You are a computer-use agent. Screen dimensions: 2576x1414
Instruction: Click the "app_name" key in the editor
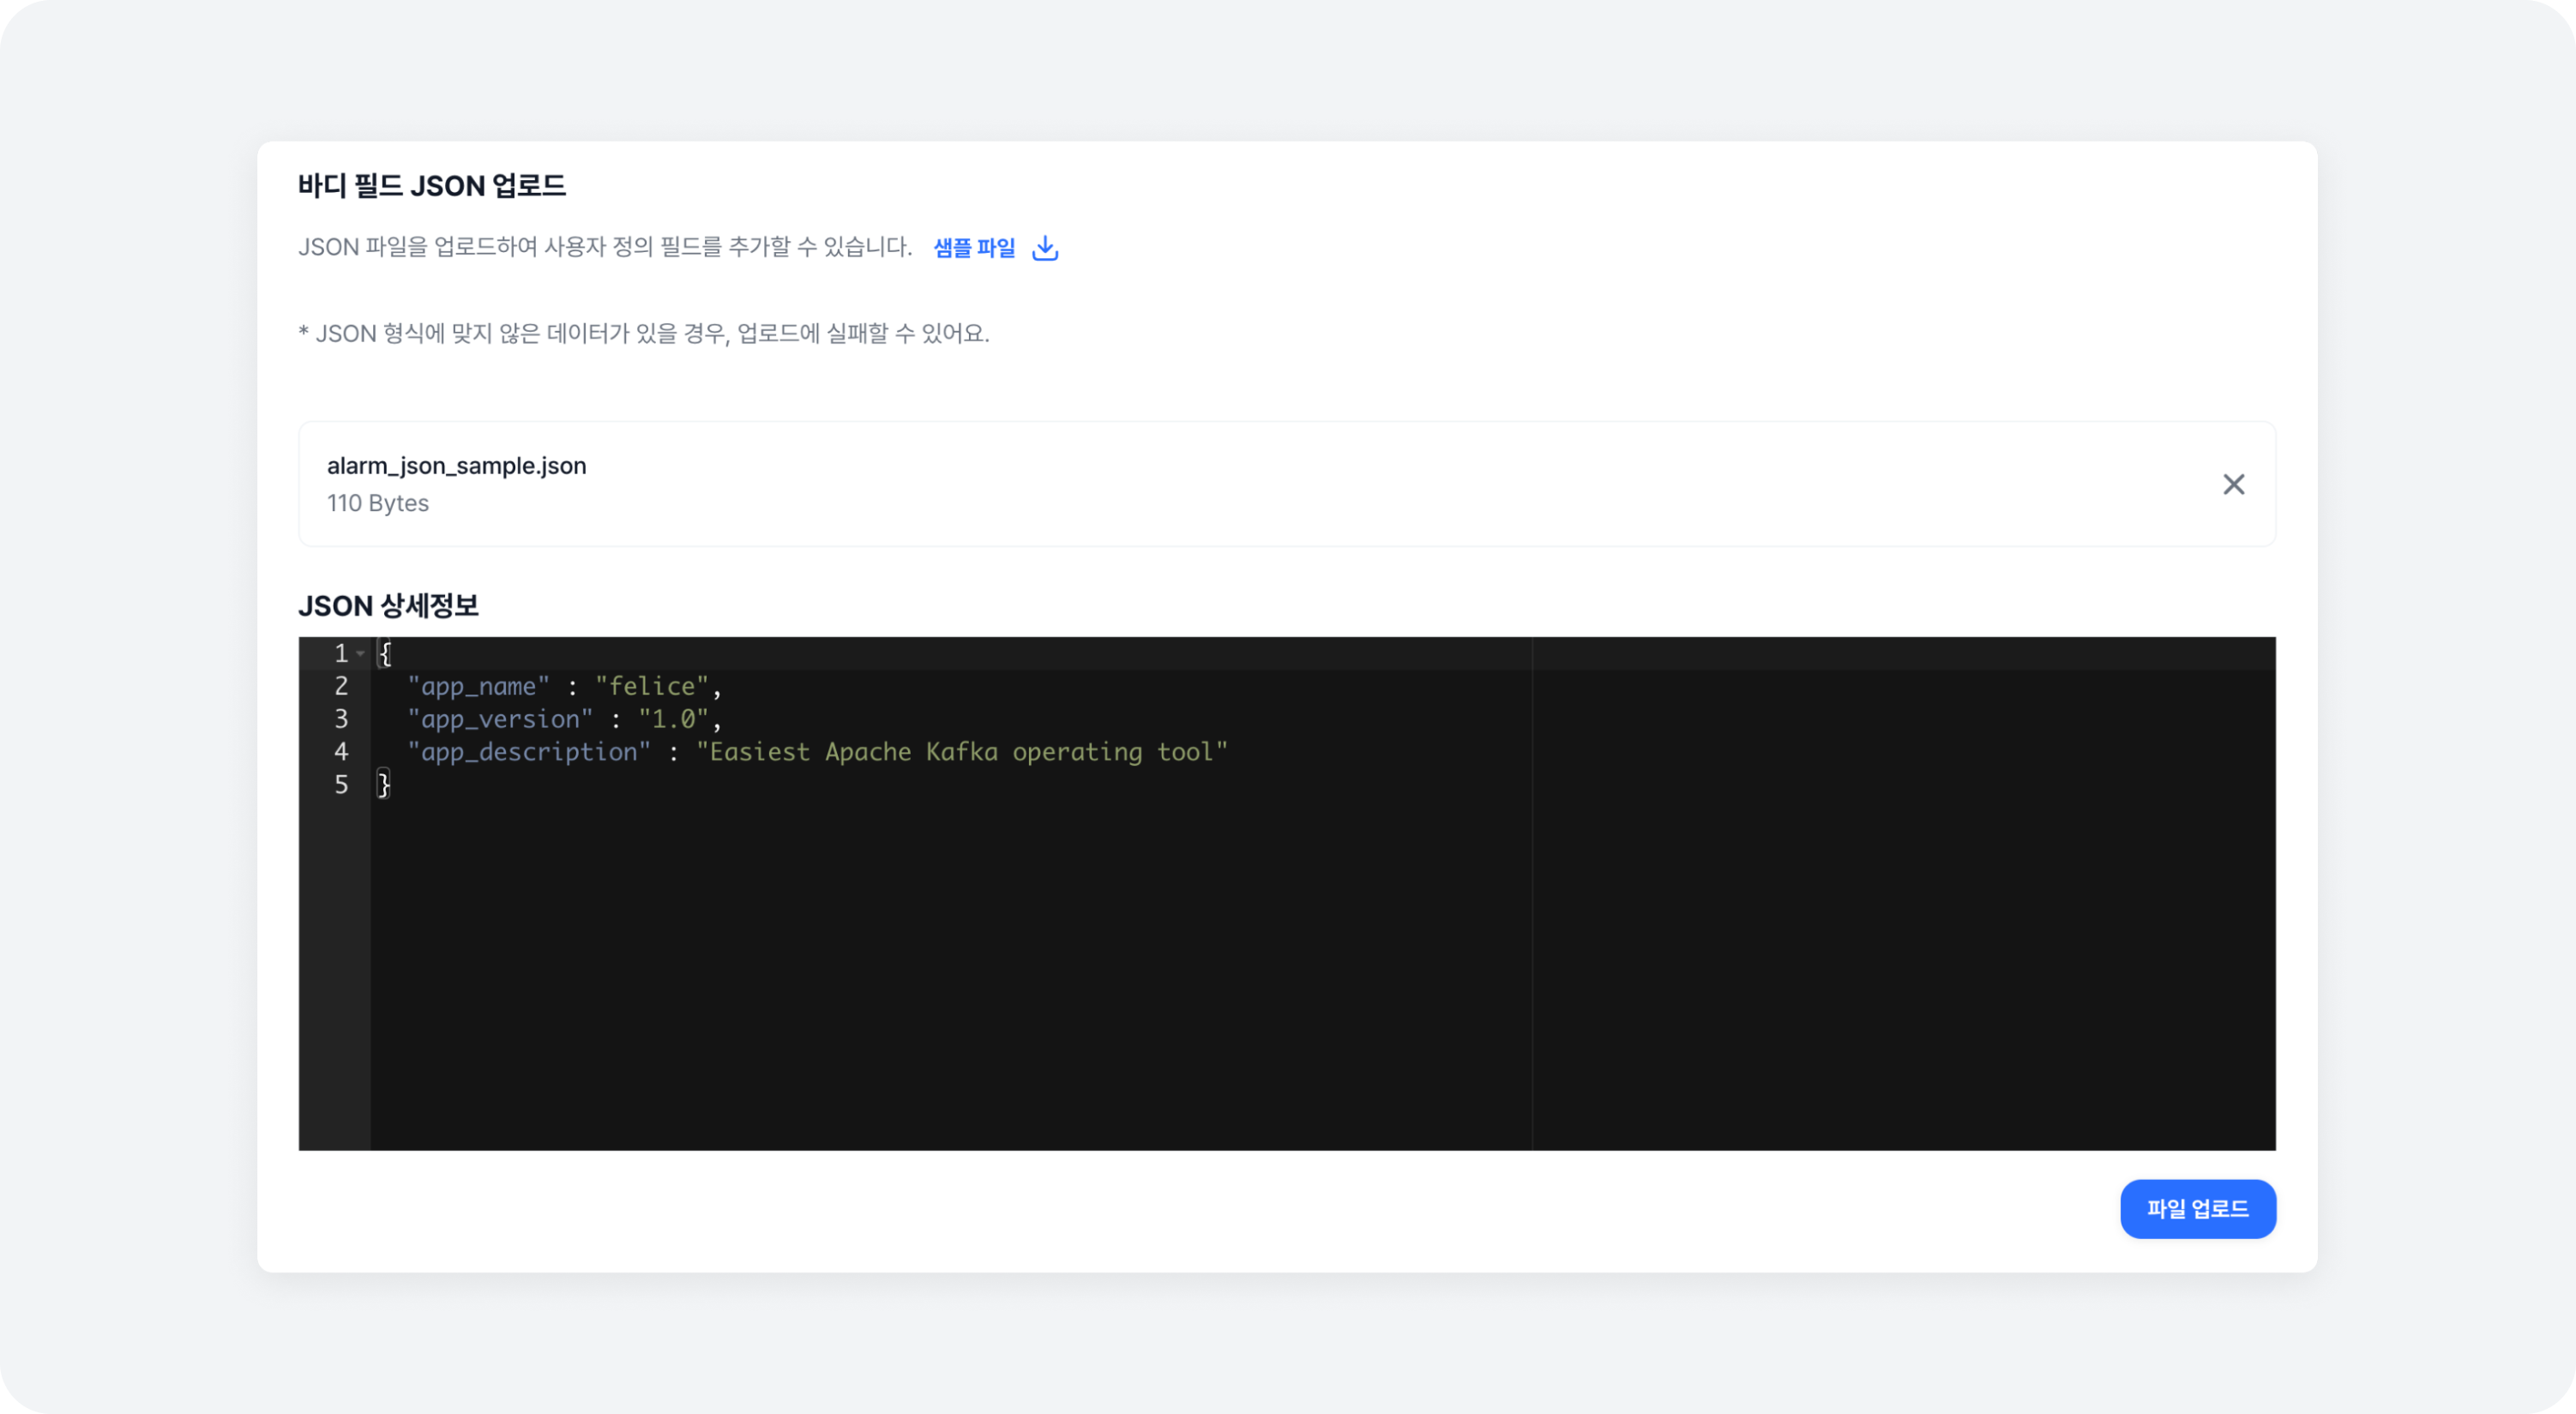[478, 686]
